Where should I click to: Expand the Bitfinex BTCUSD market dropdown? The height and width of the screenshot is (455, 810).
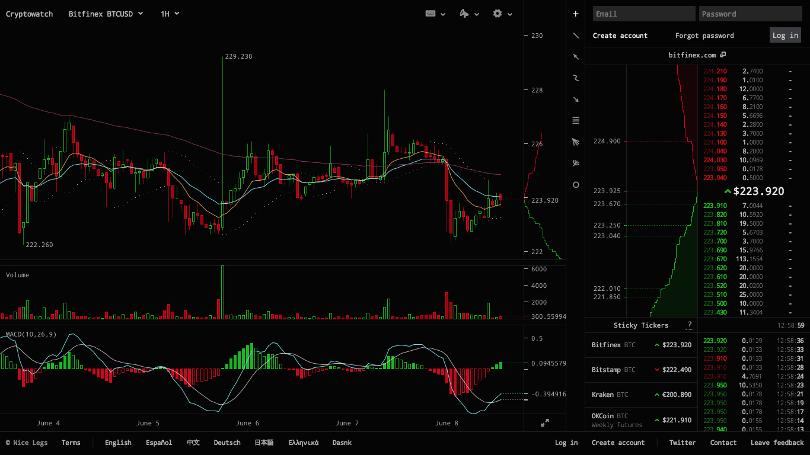(106, 14)
